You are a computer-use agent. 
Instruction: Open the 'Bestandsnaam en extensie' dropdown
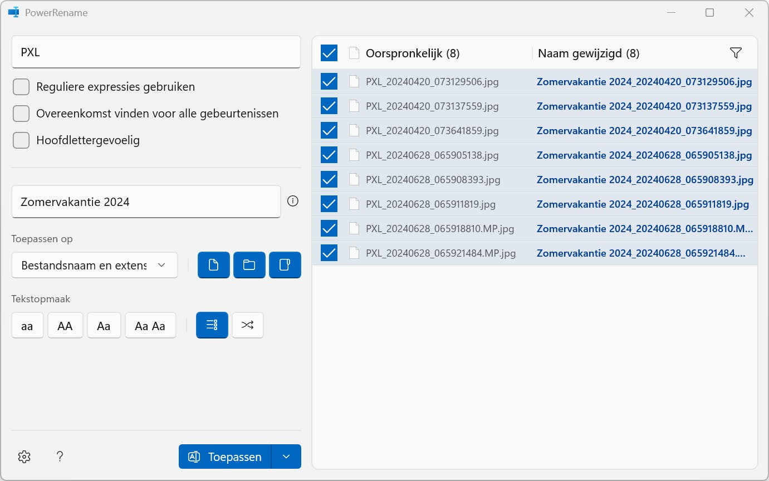(94, 265)
